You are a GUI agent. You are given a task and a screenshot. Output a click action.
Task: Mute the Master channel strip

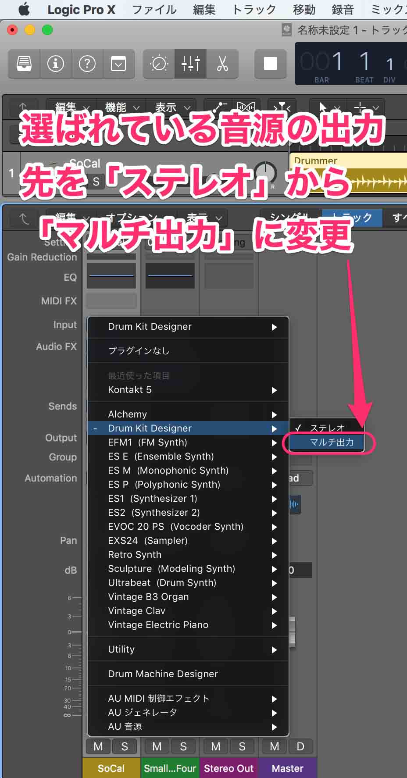pos(275,746)
